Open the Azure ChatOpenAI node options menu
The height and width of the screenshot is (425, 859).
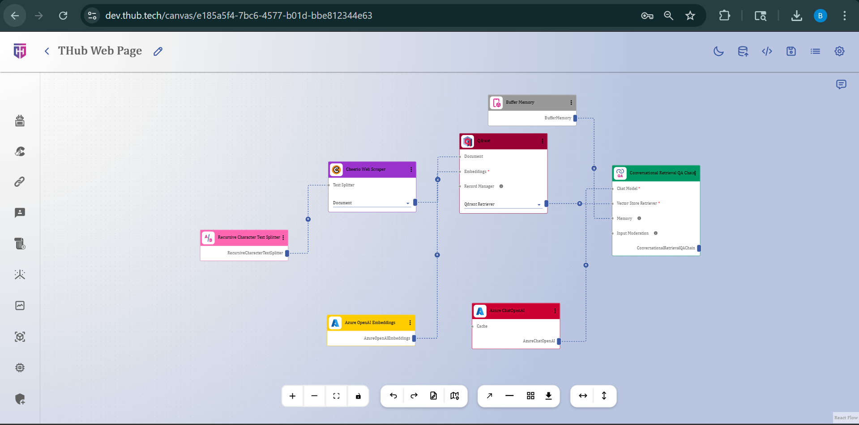555,311
